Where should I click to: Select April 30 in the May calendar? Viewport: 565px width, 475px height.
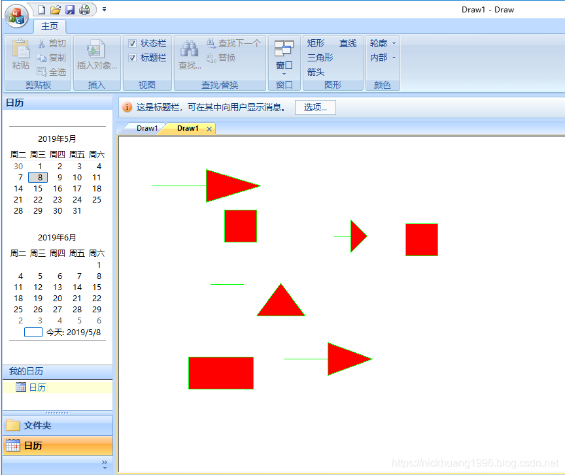(18, 167)
